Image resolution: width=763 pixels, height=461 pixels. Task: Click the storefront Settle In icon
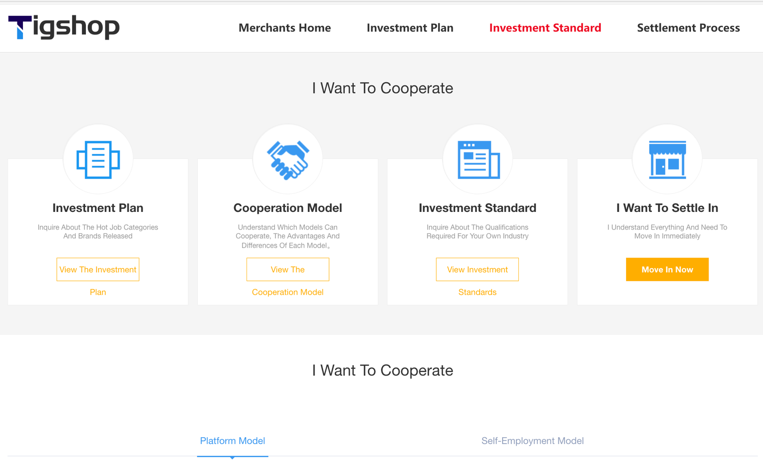tap(667, 160)
